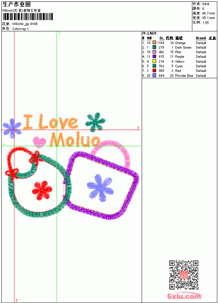The image size is (218, 303).
Task: Click the QR code image
Action: [184, 275]
